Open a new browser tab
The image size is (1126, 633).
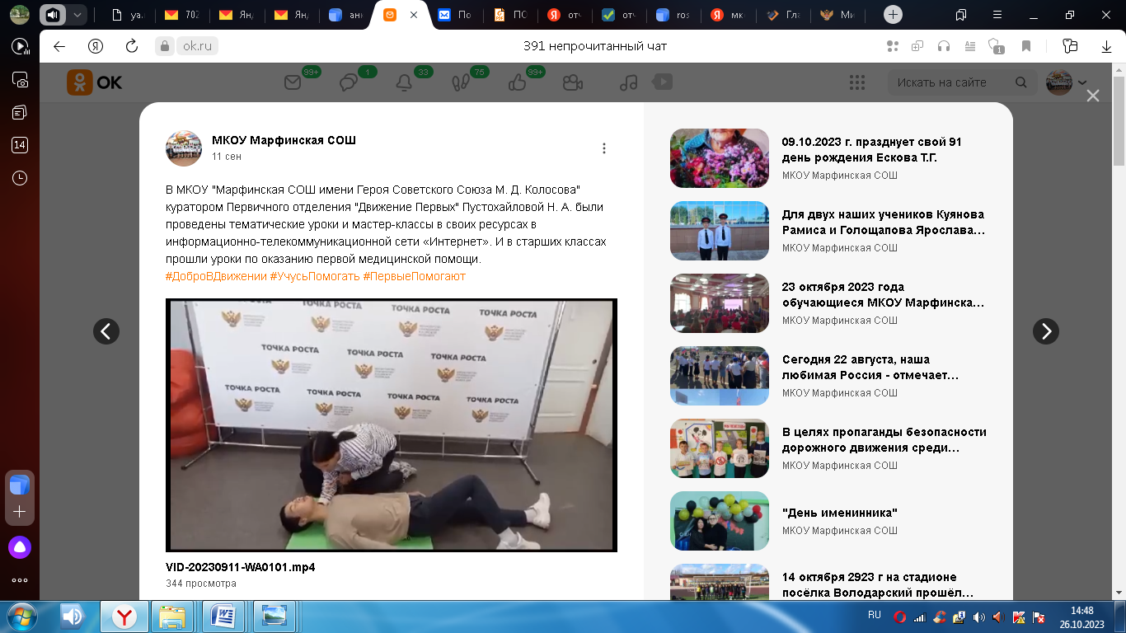coord(894,15)
